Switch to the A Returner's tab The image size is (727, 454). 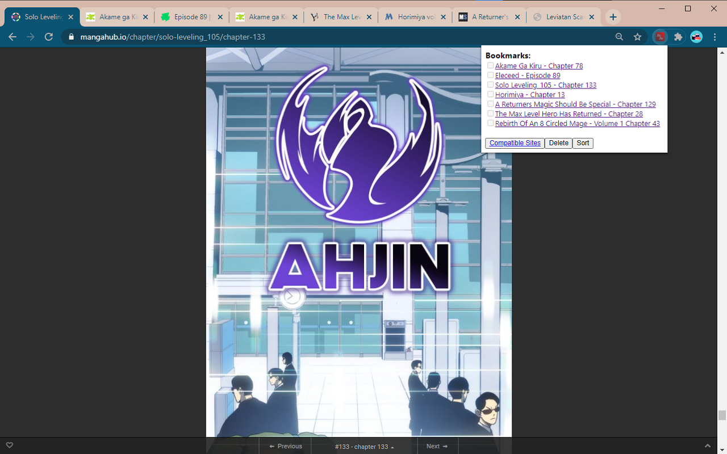coord(489,17)
